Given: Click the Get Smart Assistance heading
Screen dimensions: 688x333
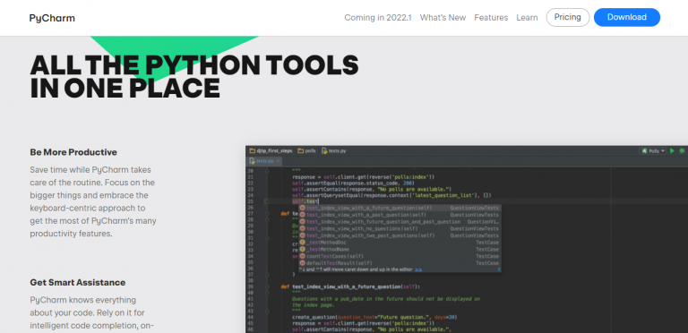Looking at the screenshot, I should pyautogui.click(x=78, y=282).
